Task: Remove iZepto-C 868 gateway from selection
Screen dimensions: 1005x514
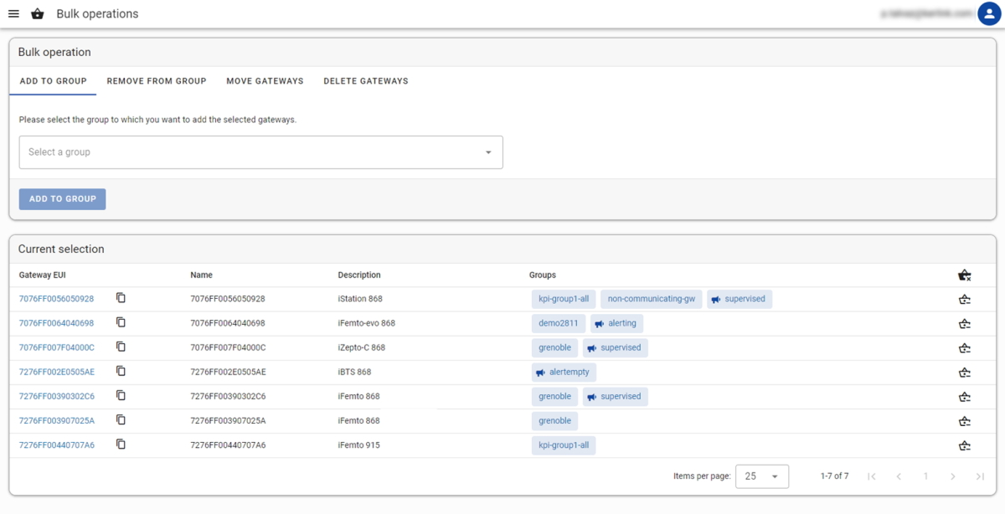Action: pos(964,347)
